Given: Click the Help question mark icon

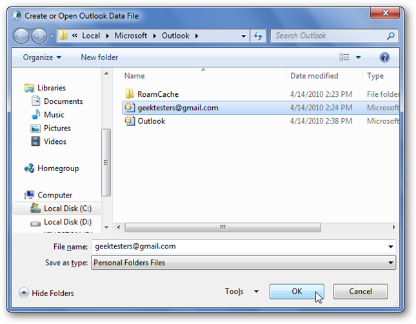Looking at the screenshot, I should tap(384, 57).
